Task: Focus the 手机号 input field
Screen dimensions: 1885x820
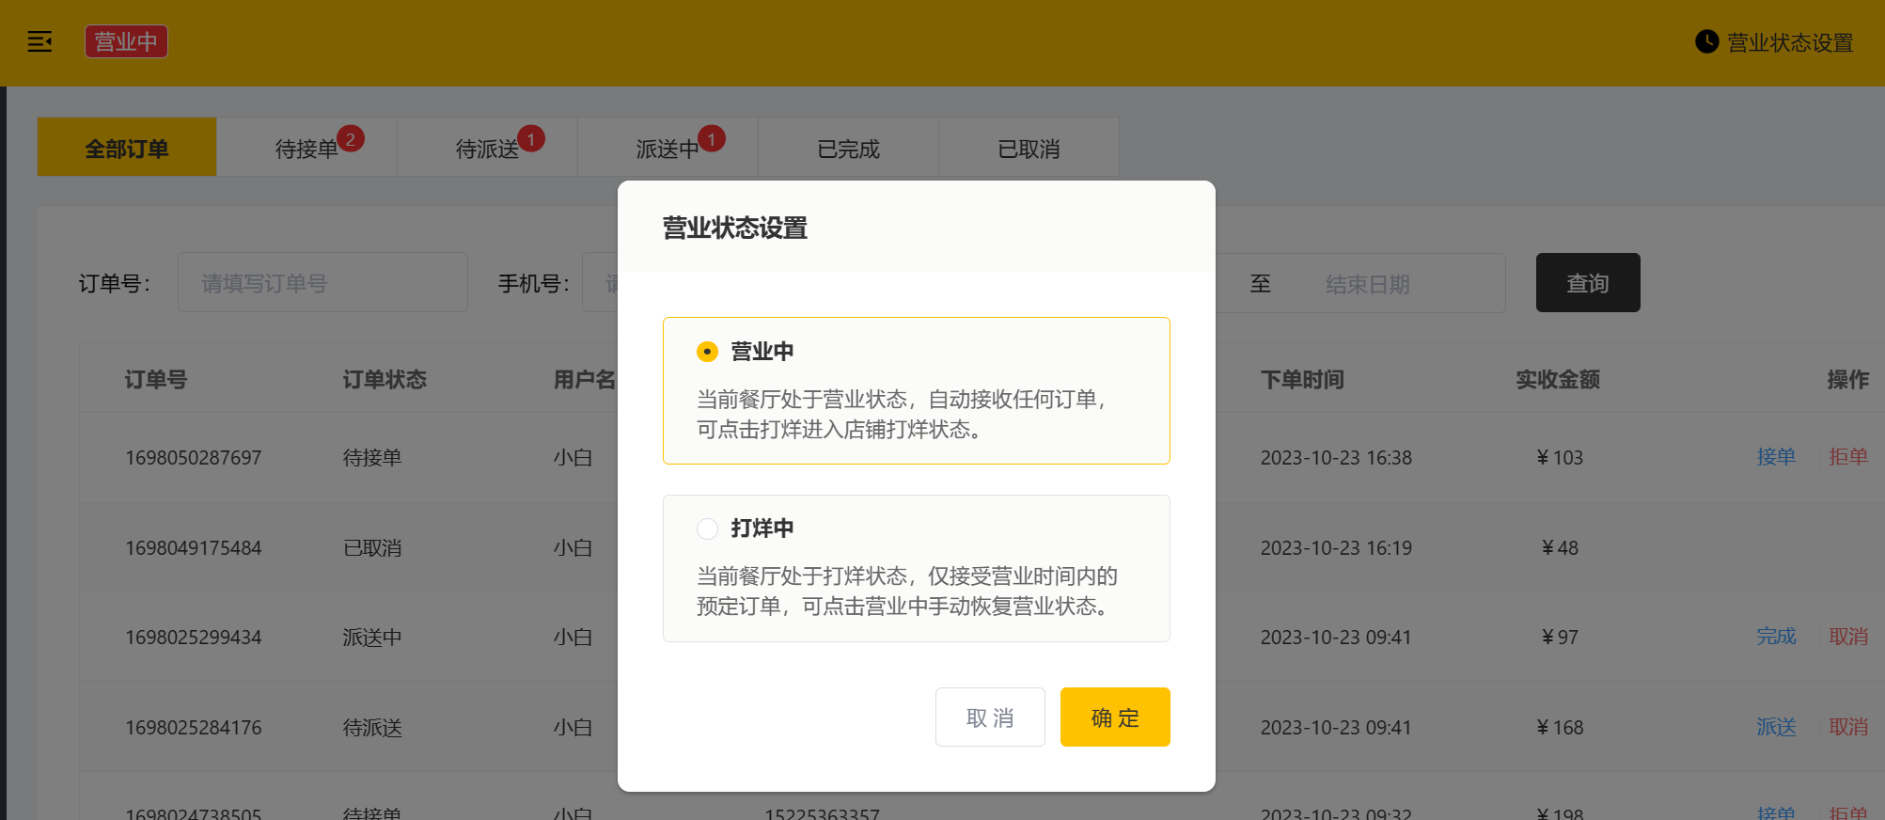Action: 600,282
